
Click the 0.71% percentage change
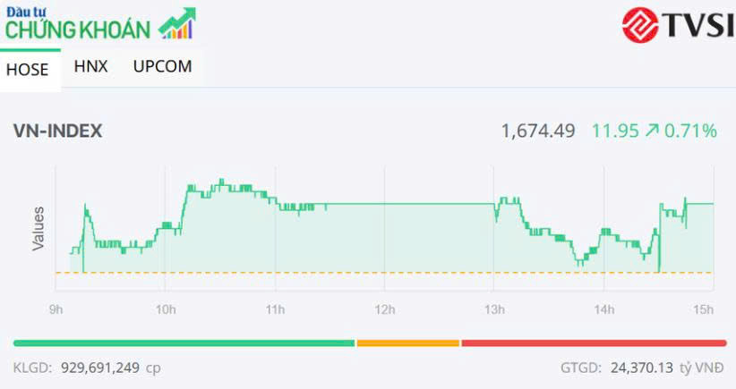point(691,131)
